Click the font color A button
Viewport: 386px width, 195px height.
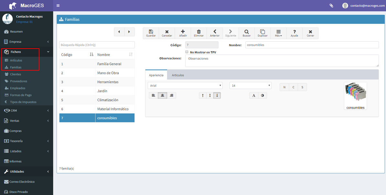point(254,96)
